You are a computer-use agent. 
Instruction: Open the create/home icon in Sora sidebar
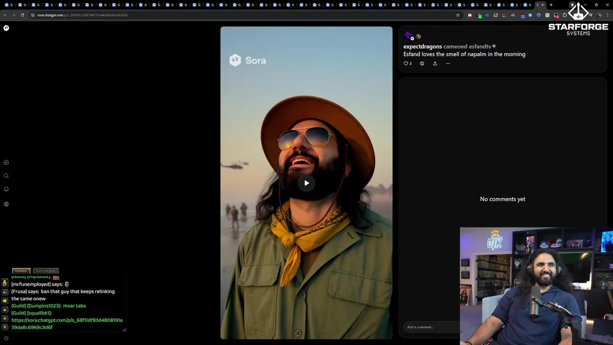[6, 162]
